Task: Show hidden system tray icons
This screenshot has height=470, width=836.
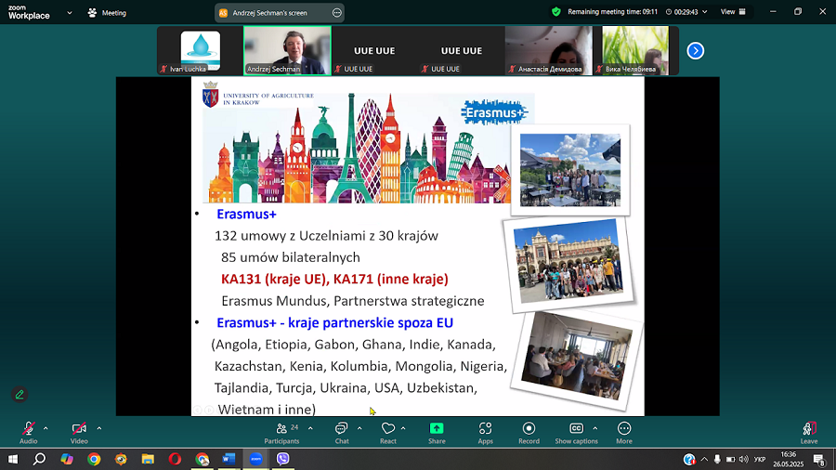Action: [704, 459]
